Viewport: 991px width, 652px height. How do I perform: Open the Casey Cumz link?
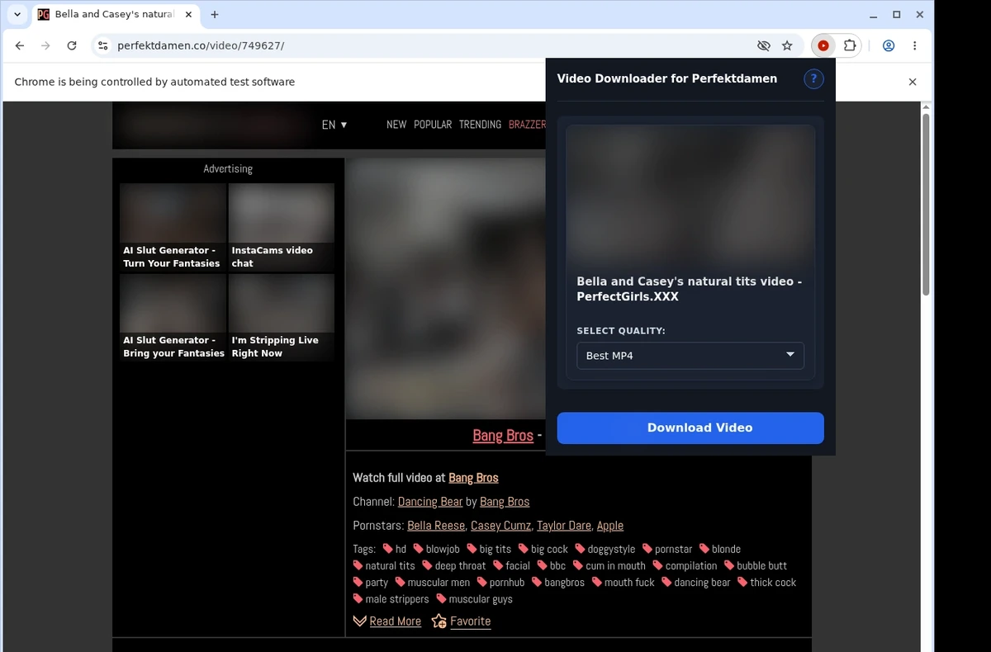tap(500, 526)
